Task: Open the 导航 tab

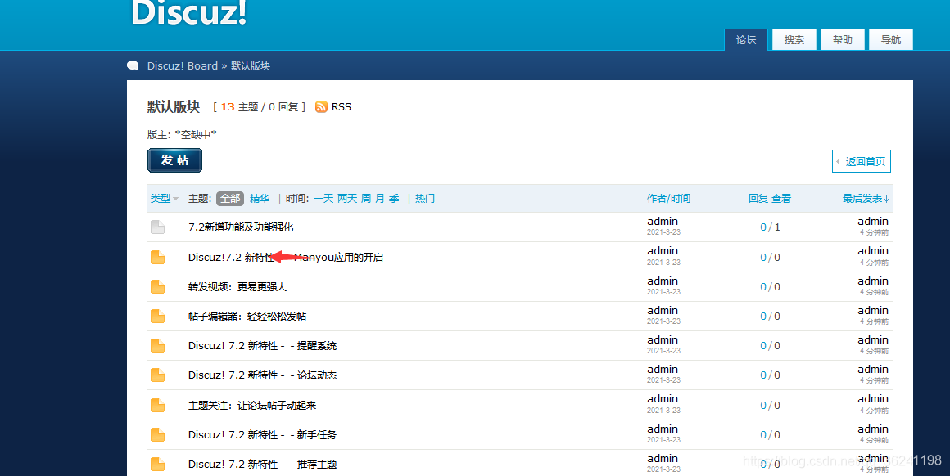Action: point(891,40)
